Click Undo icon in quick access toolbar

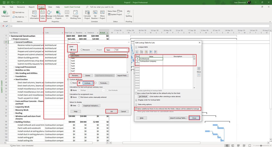[12, 2]
